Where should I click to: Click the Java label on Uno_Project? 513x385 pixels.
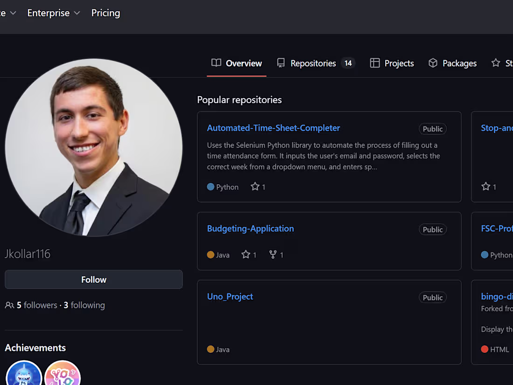[223, 350]
